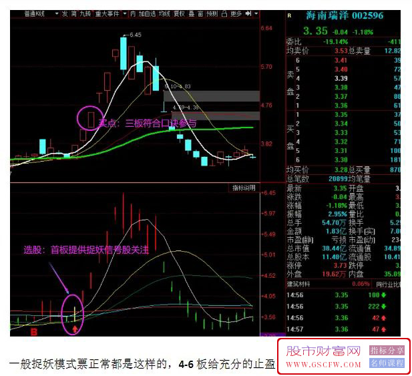412x376 pixels.
Task: Click the 指标说明 indicator description button
Action: point(244,188)
